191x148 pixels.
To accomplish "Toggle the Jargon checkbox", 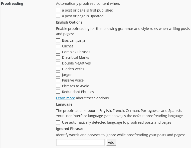I will click(x=58, y=75).
